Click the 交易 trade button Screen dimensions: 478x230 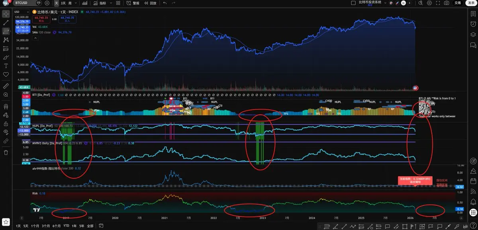(457, 3)
